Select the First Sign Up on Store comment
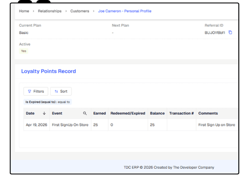Image resolution: width=249 pixels, height=177 pixels. pos(217,125)
